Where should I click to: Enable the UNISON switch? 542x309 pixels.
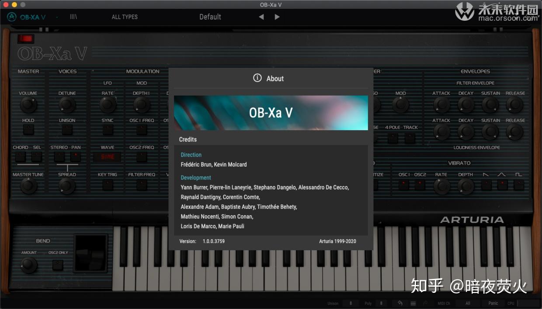67,129
